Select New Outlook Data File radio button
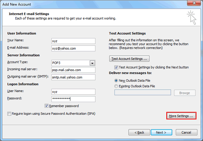The height and width of the screenshot is (141, 203). 116,80
